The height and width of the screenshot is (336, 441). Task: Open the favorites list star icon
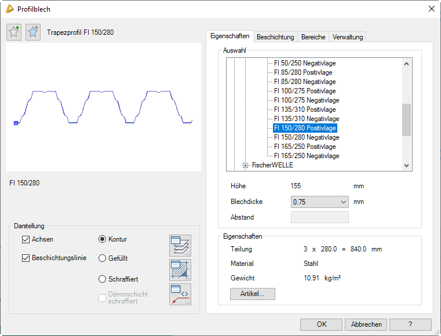click(33, 32)
